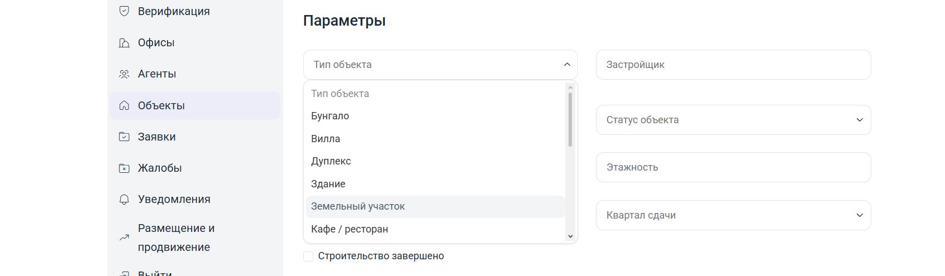This screenshot has height=276, width=945.
Task: Toggle the Строительство завершено checkbox
Action: click(x=308, y=256)
